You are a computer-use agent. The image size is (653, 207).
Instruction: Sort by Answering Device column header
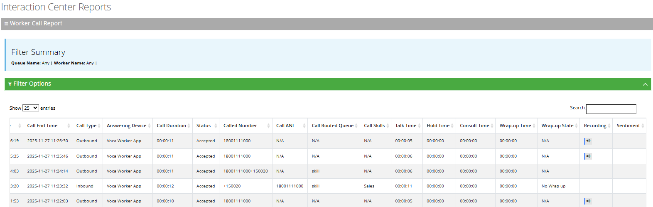click(126, 126)
